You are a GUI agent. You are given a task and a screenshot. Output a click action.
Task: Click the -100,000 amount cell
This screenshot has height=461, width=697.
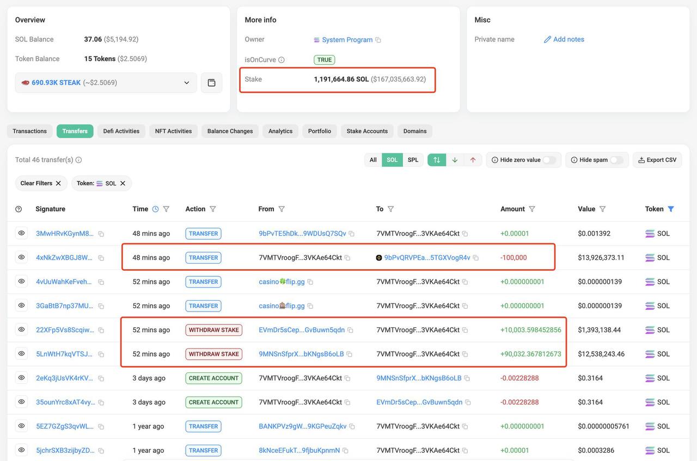(513, 258)
